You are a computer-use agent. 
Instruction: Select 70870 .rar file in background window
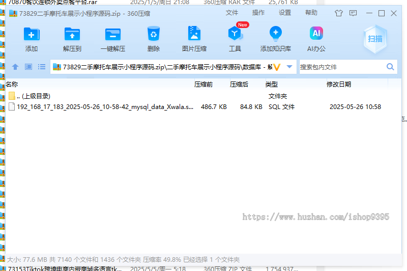pyautogui.click(x=53, y=3)
